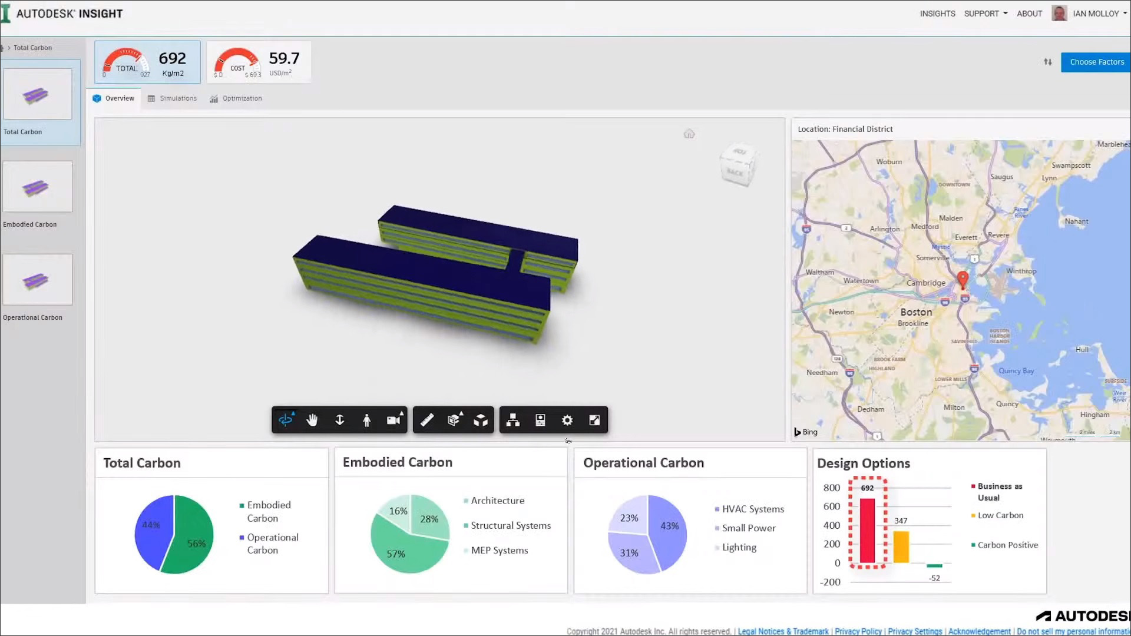Open the Privacy Settings link
The image size is (1131, 636).
[915, 631]
